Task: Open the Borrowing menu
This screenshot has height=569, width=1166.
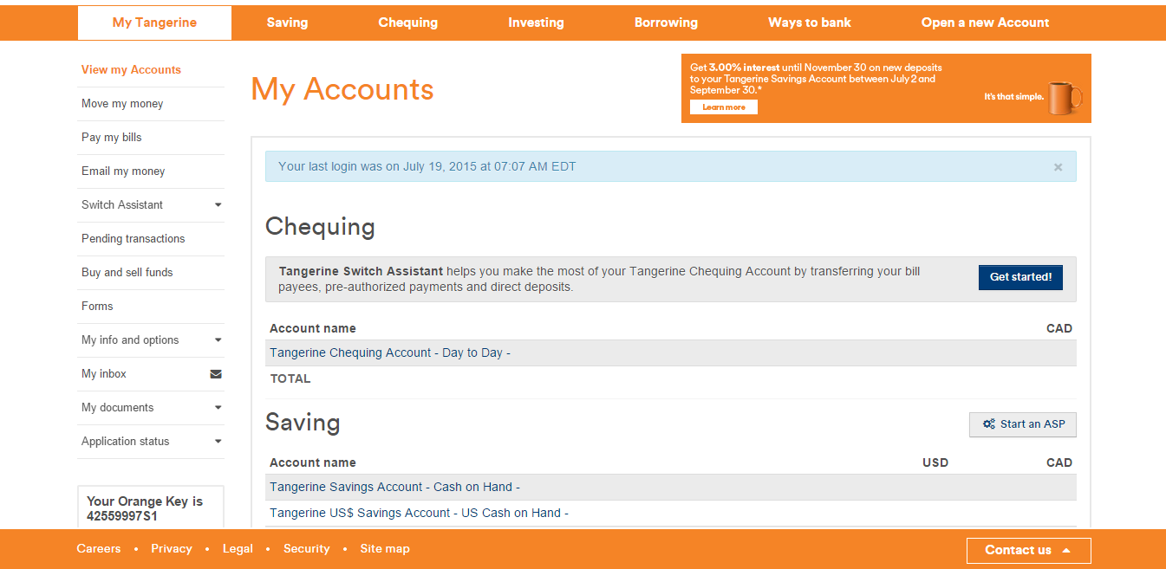Action: click(666, 23)
